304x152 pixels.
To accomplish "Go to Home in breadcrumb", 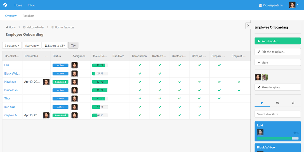I will coord(11,27).
